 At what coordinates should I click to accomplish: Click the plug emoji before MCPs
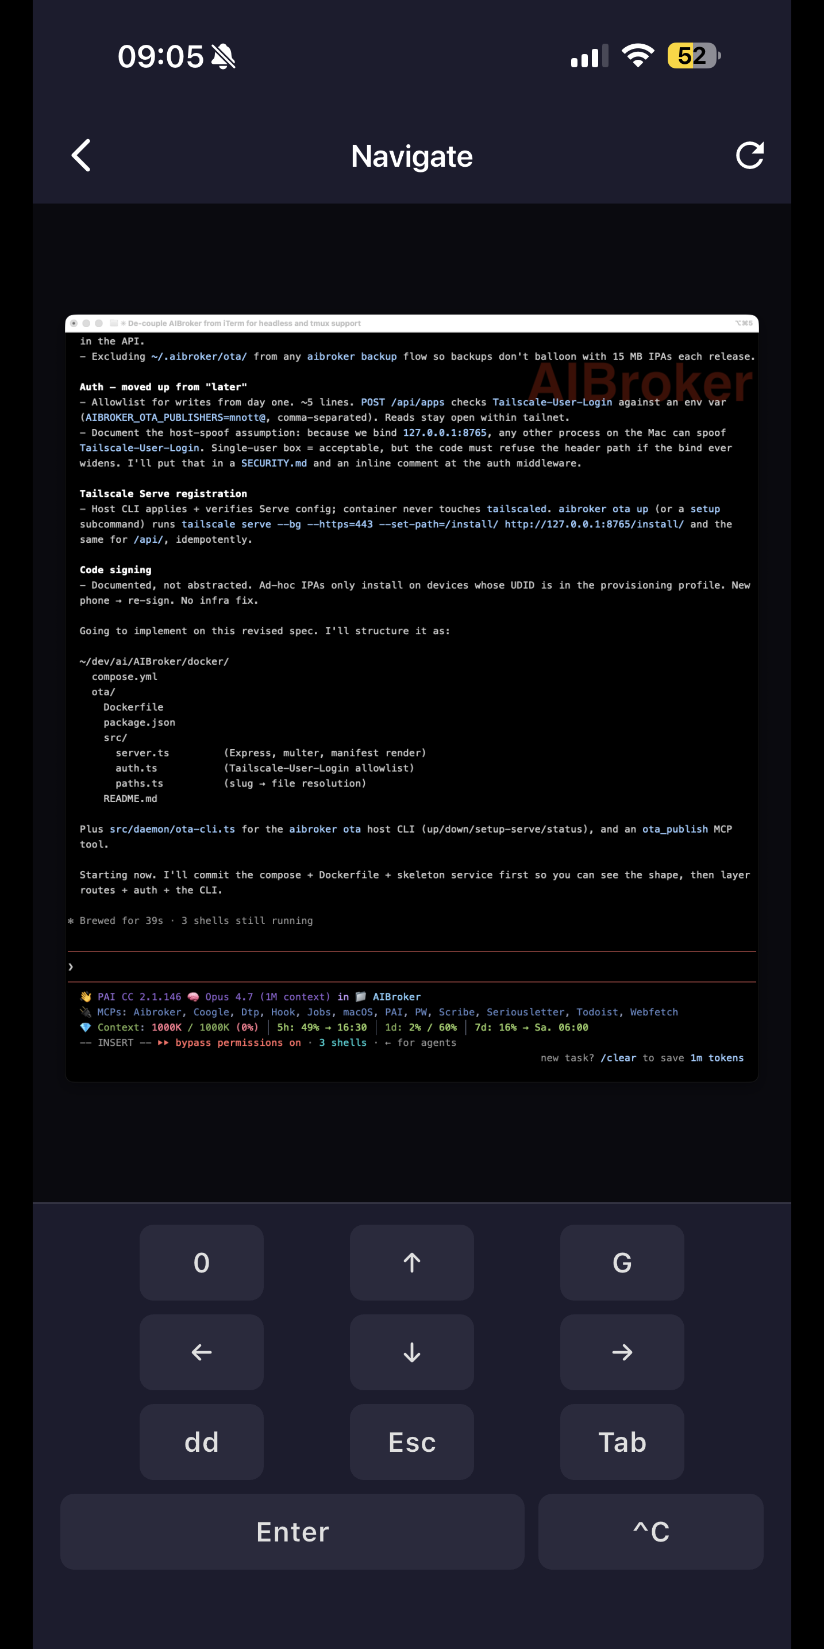coord(86,1012)
